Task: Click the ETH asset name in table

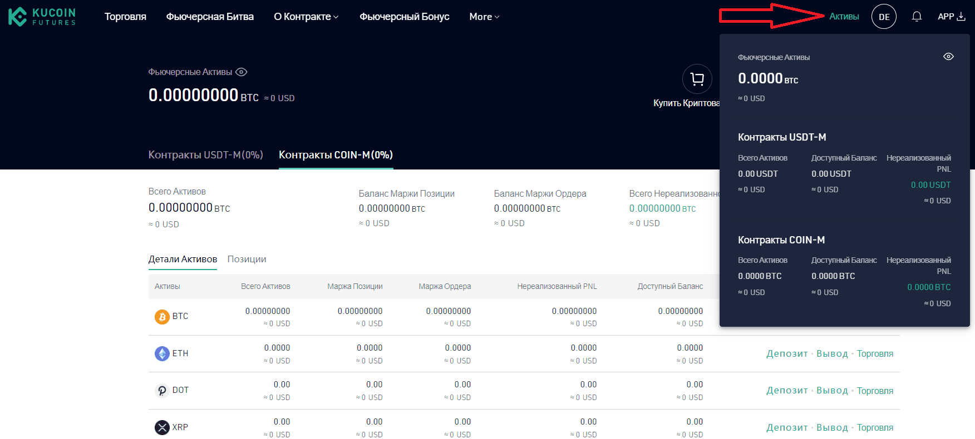Action: pos(180,353)
